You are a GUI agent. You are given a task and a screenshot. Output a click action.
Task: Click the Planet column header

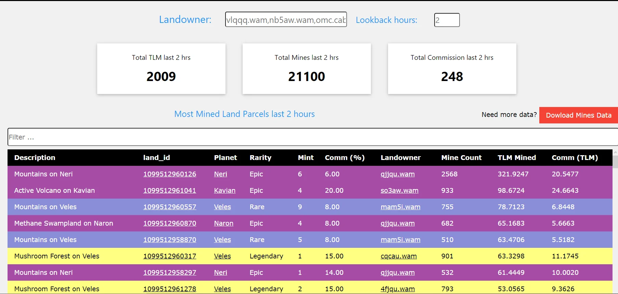click(226, 158)
